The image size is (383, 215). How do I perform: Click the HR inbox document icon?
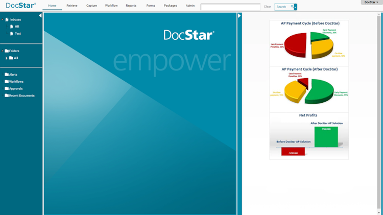pos(11,27)
